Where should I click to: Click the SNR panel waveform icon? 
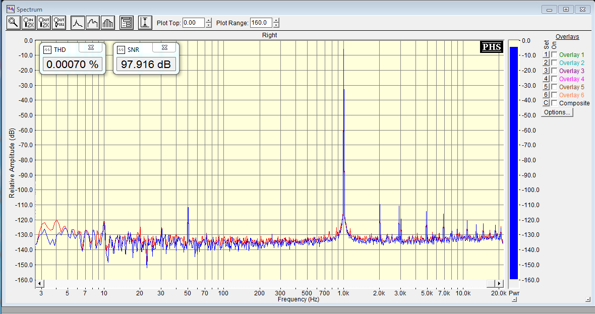(x=121, y=50)
